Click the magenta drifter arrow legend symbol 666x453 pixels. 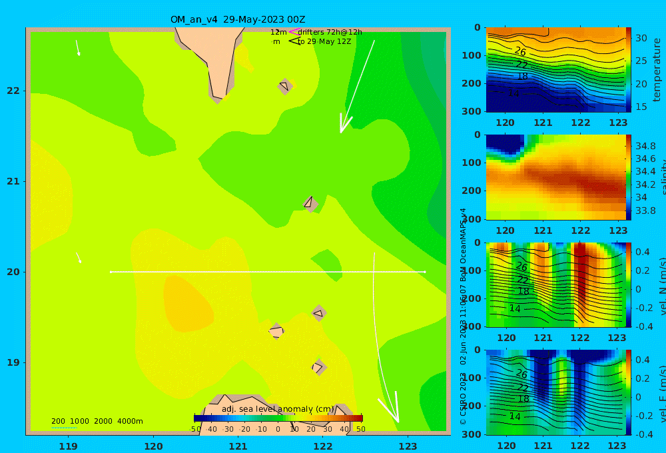pyautogui.click(x=294, y=32)
